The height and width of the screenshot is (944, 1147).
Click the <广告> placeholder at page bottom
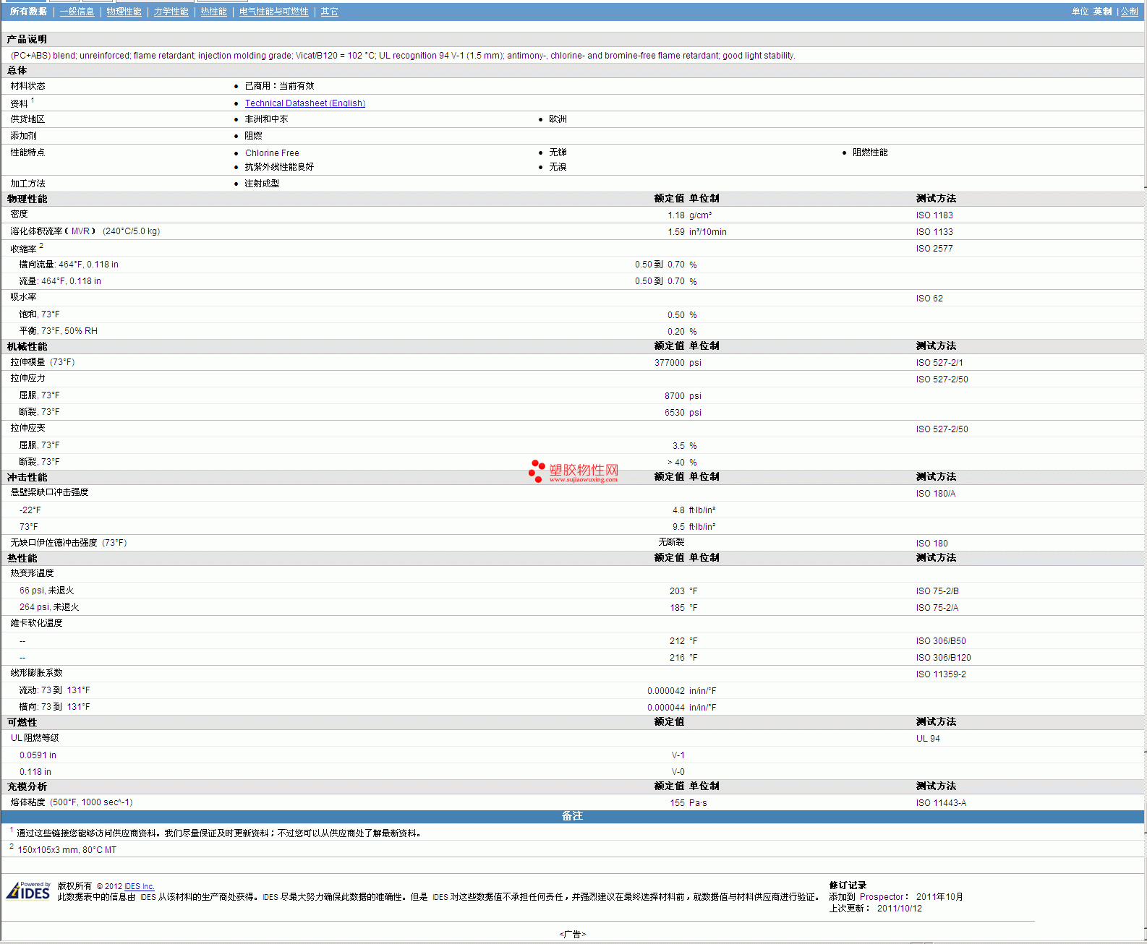572,934
